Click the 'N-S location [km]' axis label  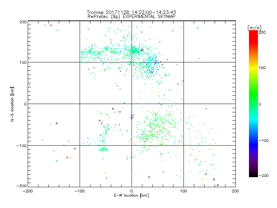point(12,104)
